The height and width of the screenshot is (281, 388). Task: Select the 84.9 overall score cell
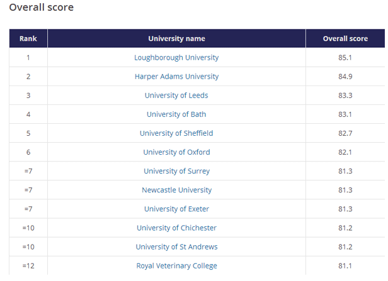click(x=345, y=77)
